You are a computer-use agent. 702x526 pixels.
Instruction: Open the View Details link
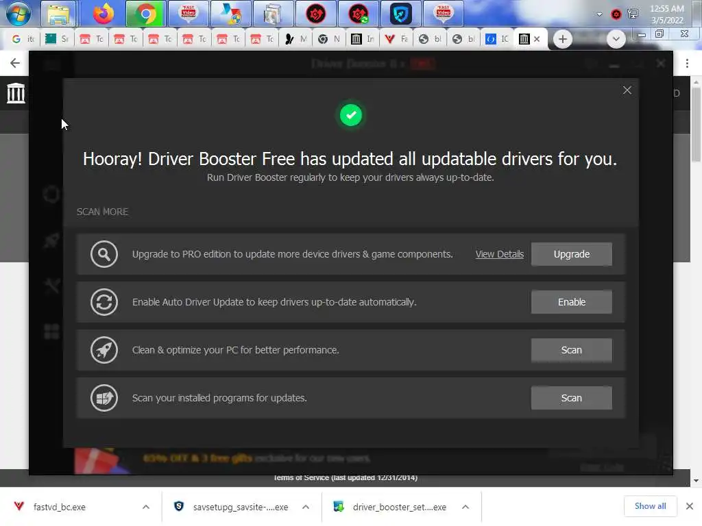(x=499, y=254)
